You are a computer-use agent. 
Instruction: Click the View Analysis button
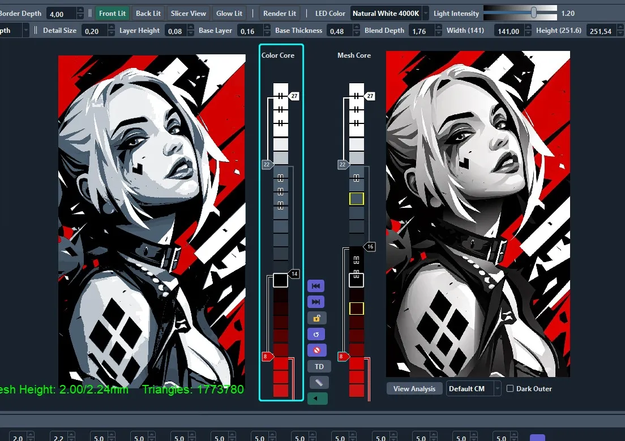[x=414, y=389]
